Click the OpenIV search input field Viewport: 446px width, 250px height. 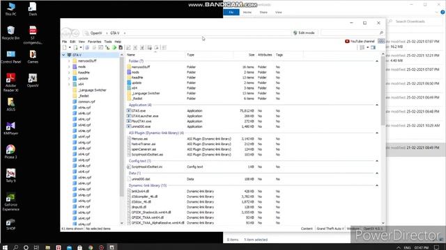349,33
